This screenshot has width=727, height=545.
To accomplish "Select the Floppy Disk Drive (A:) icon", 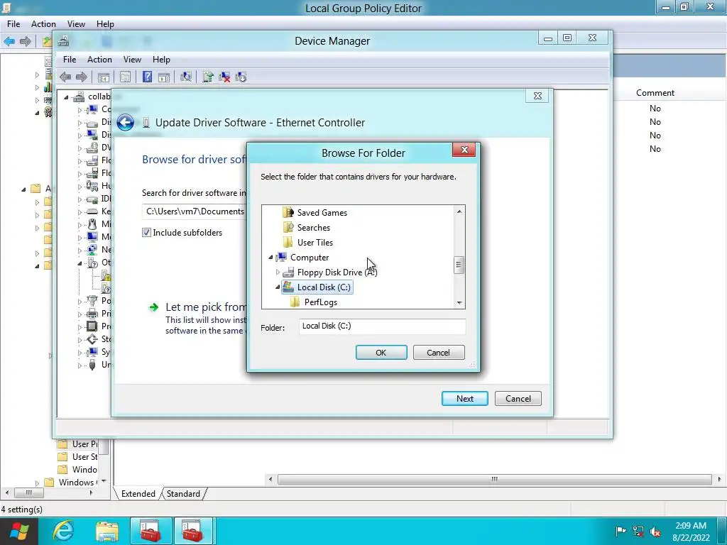I will click(x=288, y=272).
